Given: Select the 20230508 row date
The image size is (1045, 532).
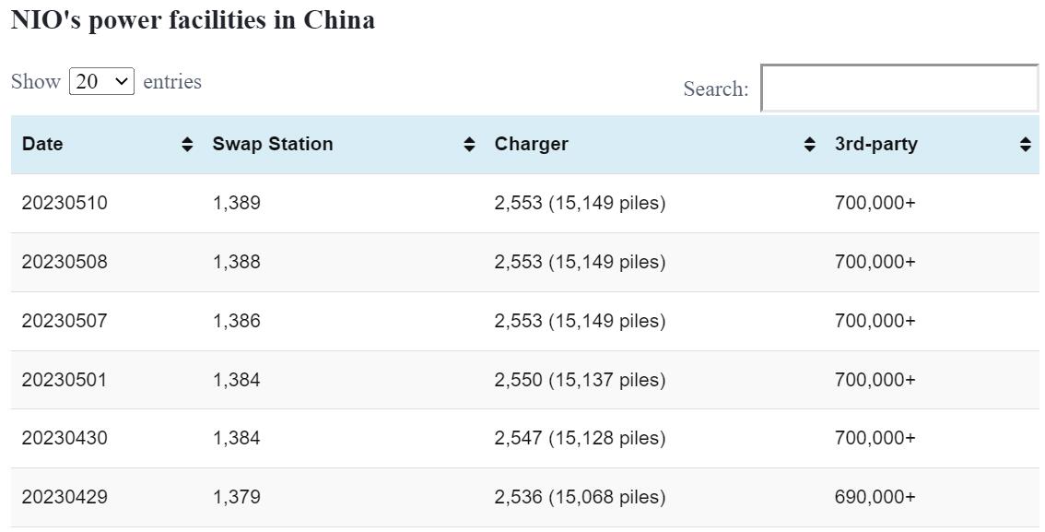Looking at the screenshot, I should pyautogui.click(x=65, y=262).
